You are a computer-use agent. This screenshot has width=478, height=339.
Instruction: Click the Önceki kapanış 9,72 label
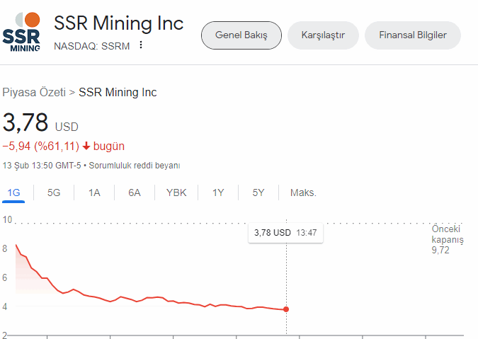448,240
